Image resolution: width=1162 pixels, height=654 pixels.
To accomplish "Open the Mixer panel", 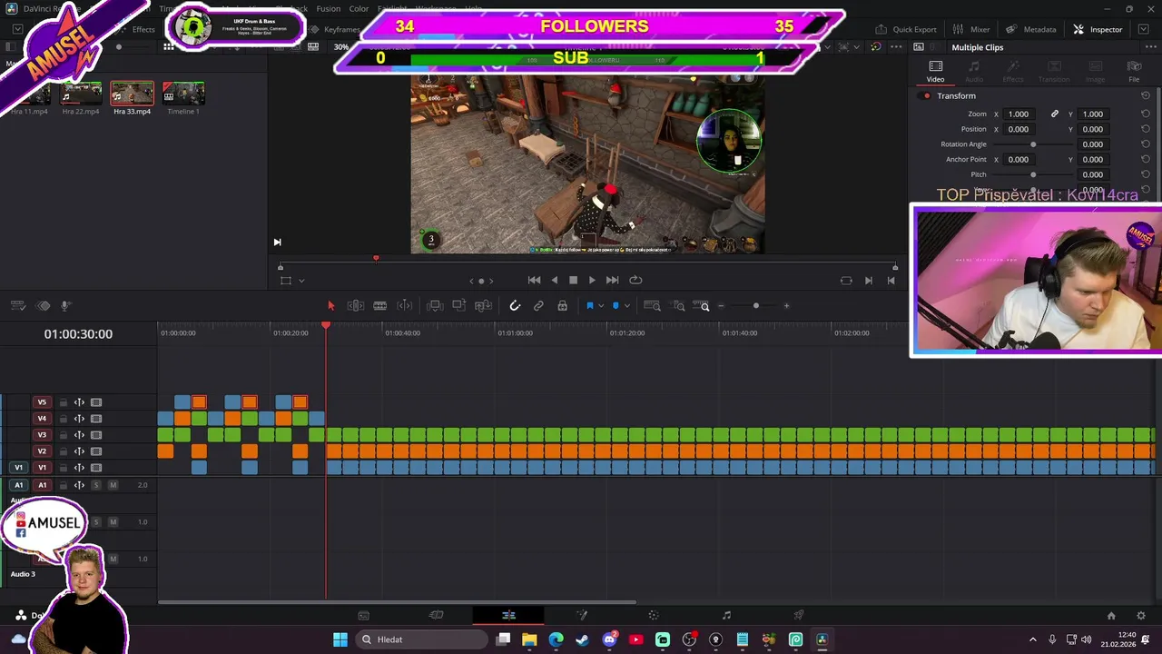I will 971,29.
